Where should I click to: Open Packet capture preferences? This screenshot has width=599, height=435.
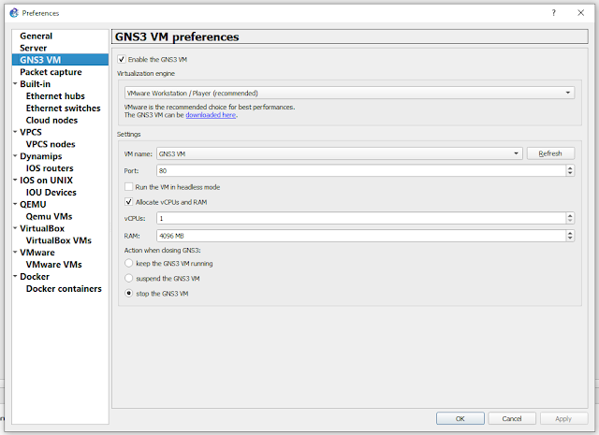[51, 72]
